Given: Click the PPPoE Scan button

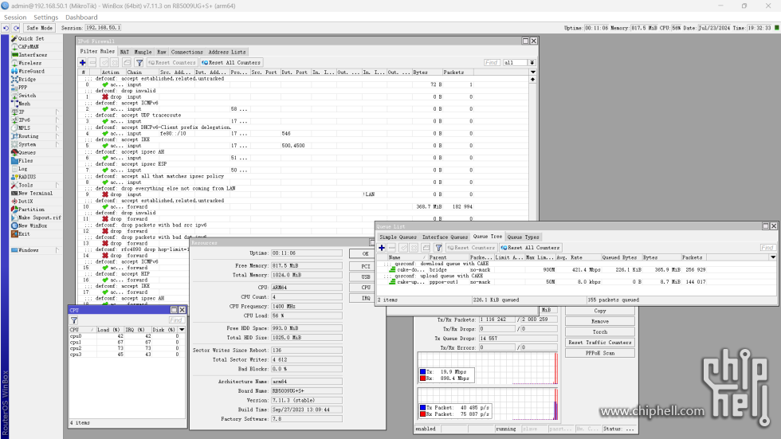Looking at the screenshot, I should tap(599, 353).
